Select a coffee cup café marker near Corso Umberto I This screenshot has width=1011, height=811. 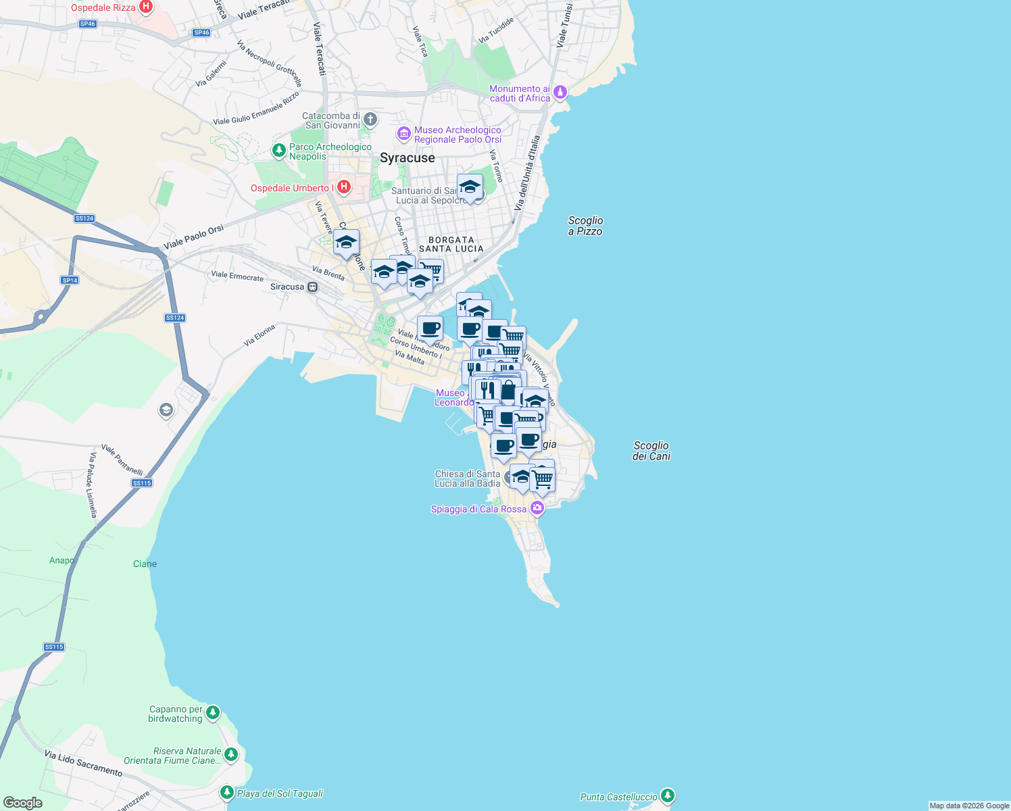point(431,330)
